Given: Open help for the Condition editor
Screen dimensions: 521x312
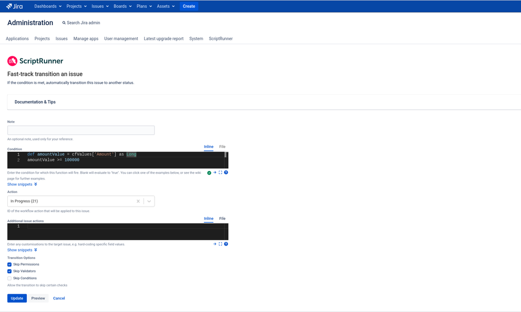Looking at the screenshot, I should [x=226, y=173].
